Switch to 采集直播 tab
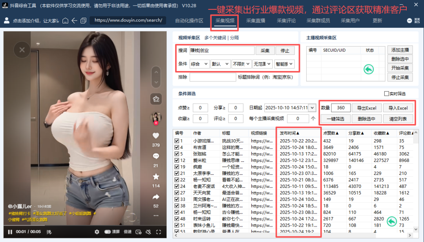Viewport: 424px width, 242px height. pyautogui.click(x=256, y=21)
